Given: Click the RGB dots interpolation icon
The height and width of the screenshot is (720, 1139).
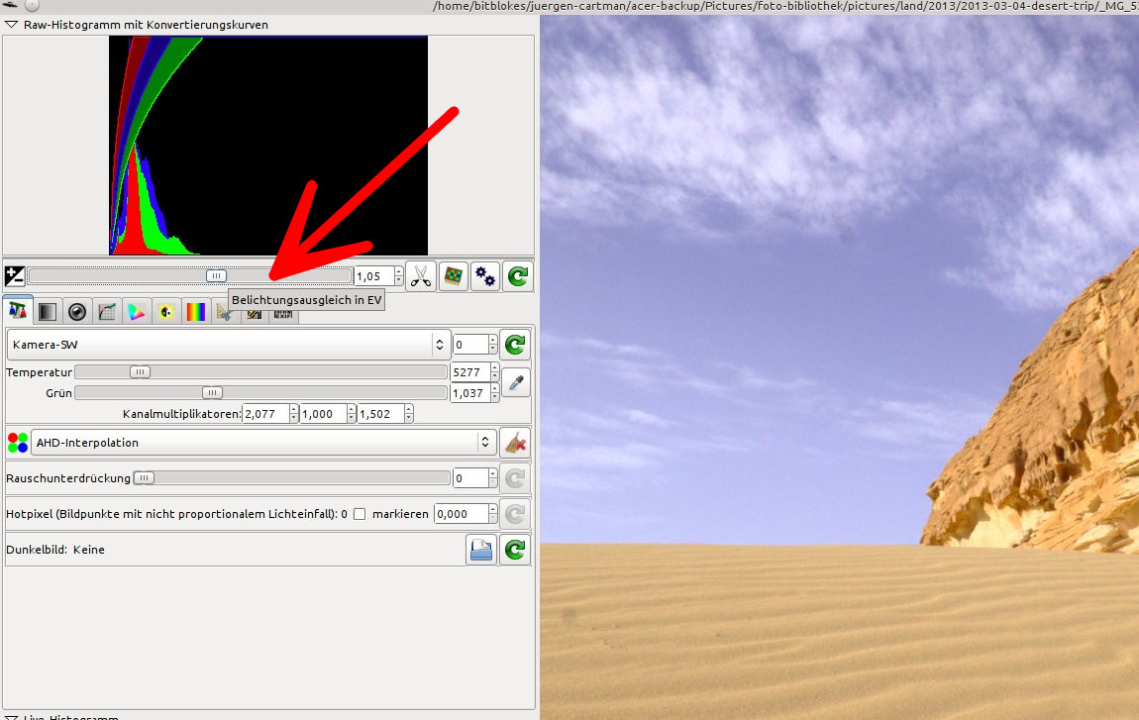Looking at the screenshot, I should point(18,443).
